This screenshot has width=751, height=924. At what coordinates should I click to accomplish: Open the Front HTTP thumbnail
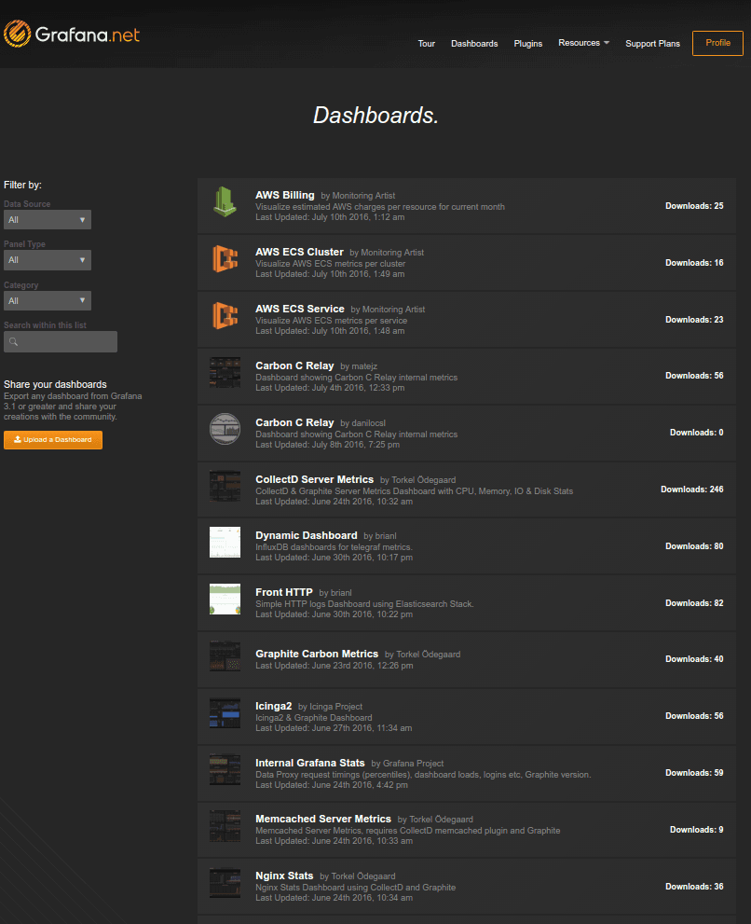coord(225,600)
